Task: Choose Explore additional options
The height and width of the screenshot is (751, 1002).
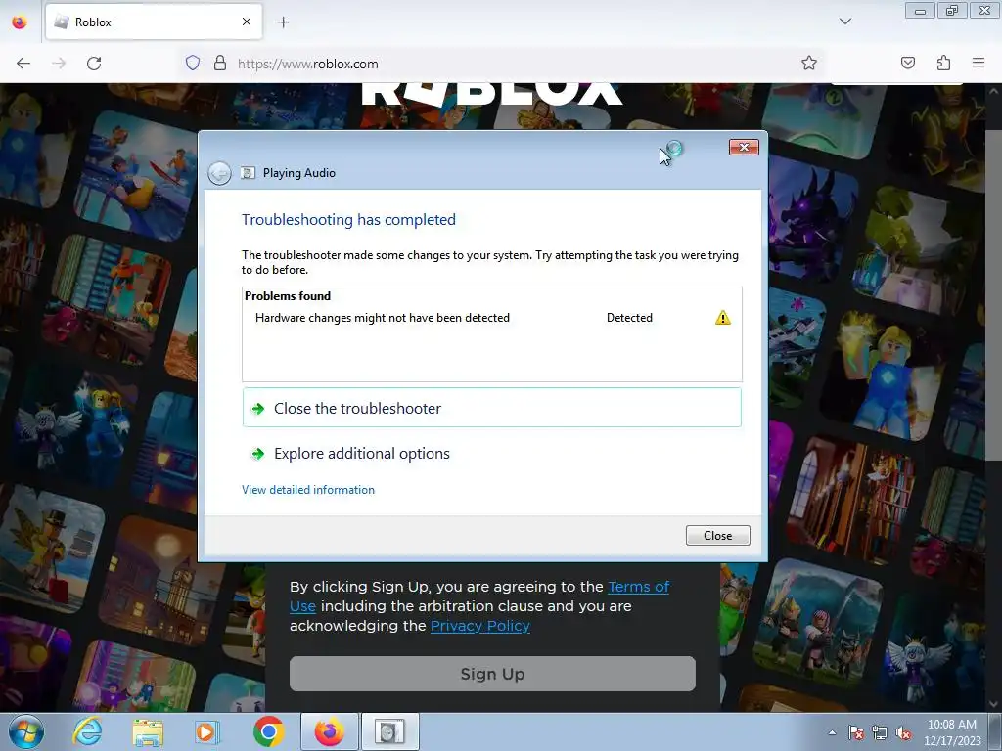Action: [x=362, y=454]
